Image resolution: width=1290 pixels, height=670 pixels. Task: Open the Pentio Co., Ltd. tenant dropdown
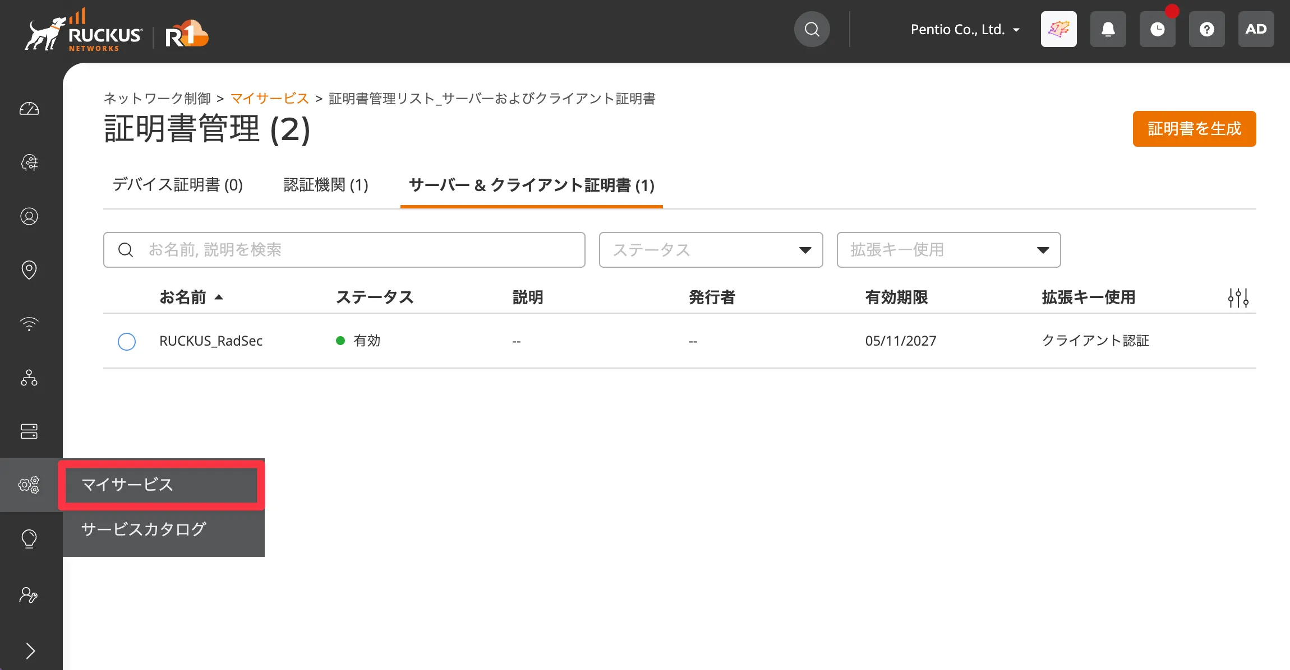[x=965, y=29]
